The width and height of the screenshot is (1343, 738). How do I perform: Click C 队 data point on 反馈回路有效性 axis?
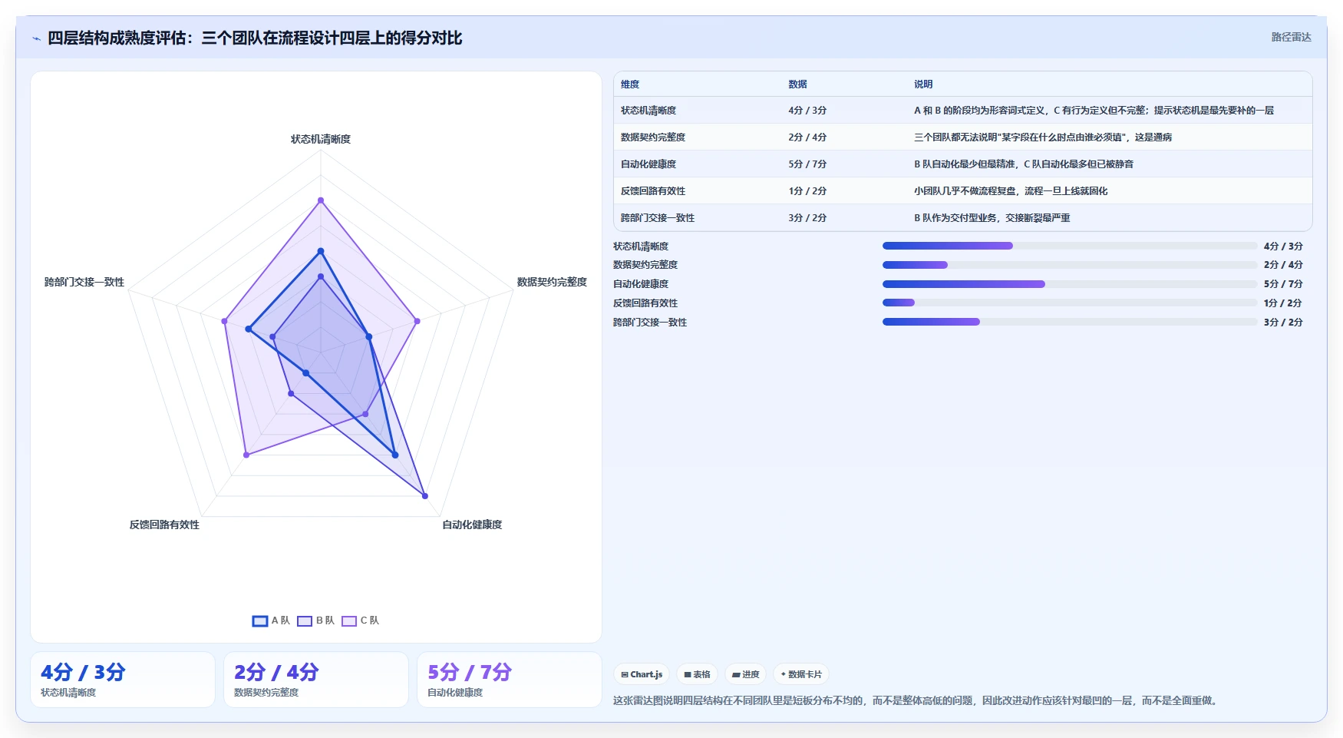[x=246, y=455]
